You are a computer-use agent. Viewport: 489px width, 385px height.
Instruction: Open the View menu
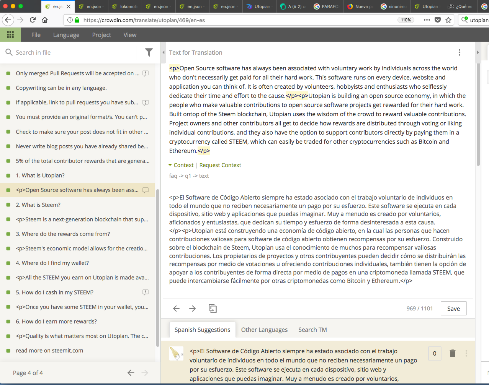[x=130, y=35]
